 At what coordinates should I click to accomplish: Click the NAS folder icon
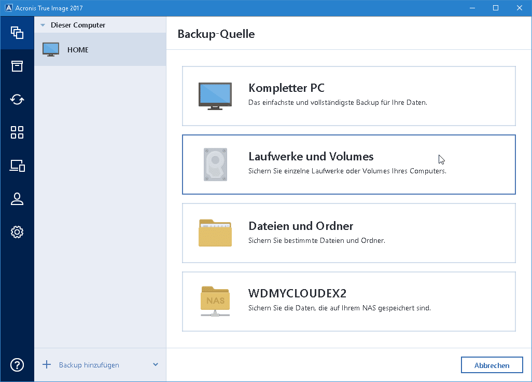215,302
